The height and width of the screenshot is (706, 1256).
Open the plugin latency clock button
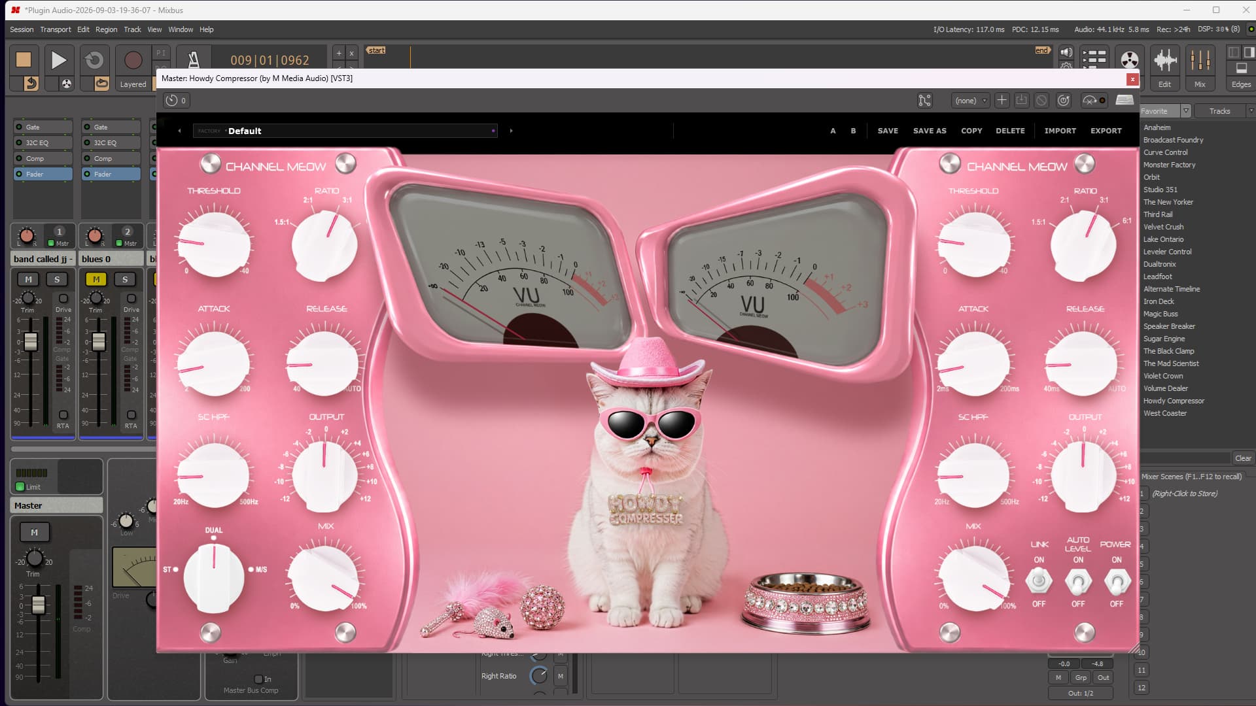[176, 100]
